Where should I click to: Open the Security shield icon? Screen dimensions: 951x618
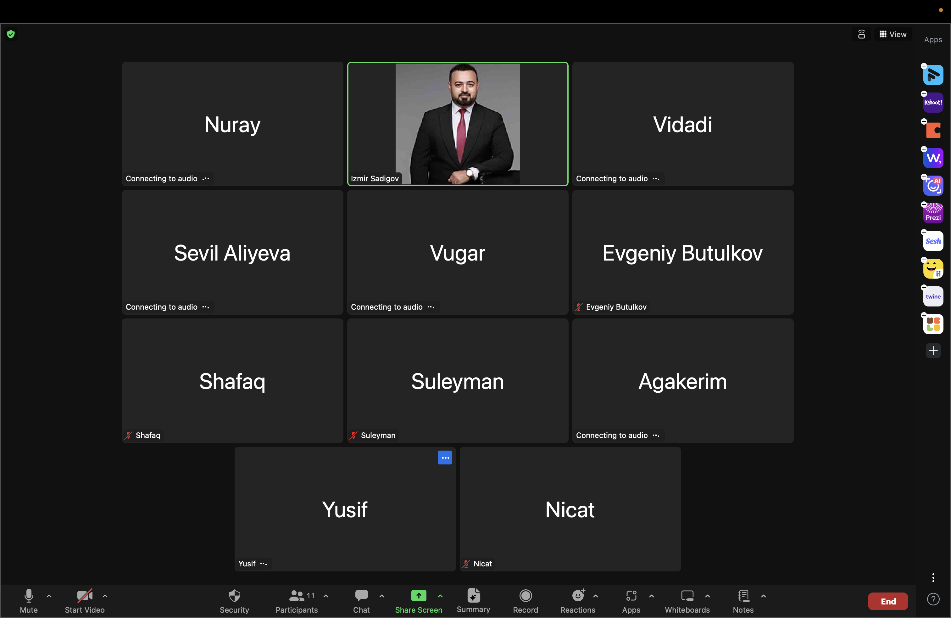(x=234, y=596)
